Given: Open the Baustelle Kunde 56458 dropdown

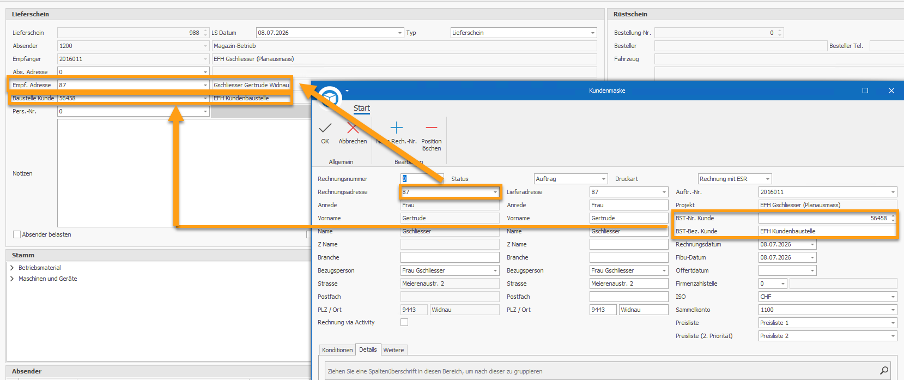Looking at the screenshot, I should 205,98.
